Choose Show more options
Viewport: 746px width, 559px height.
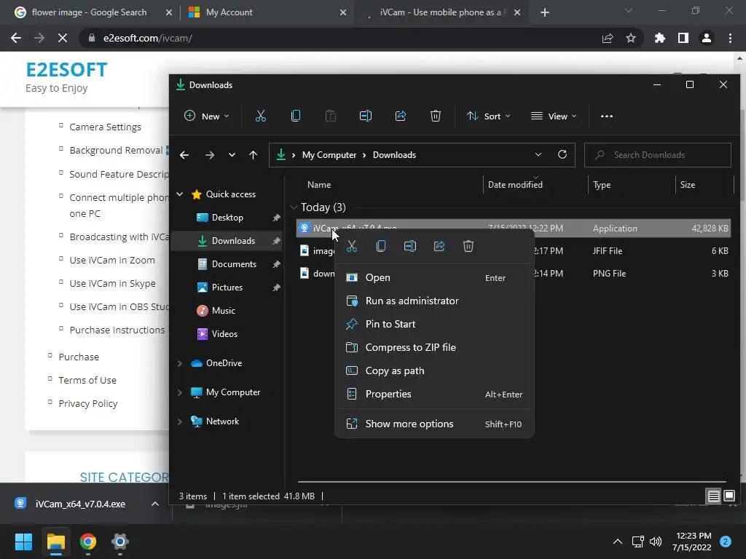pos(434,424)
